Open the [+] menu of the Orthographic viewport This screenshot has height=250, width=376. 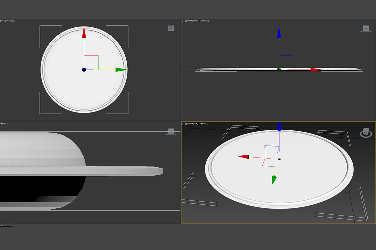184,21
